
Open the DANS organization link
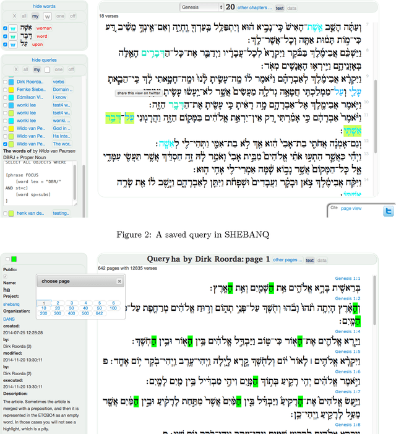[x=9, y=319]
